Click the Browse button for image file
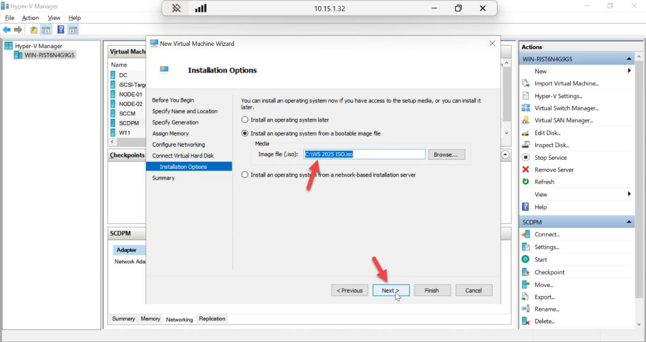Screen dimensions: 646x342 pyautogui.click(x=447, y=154)
